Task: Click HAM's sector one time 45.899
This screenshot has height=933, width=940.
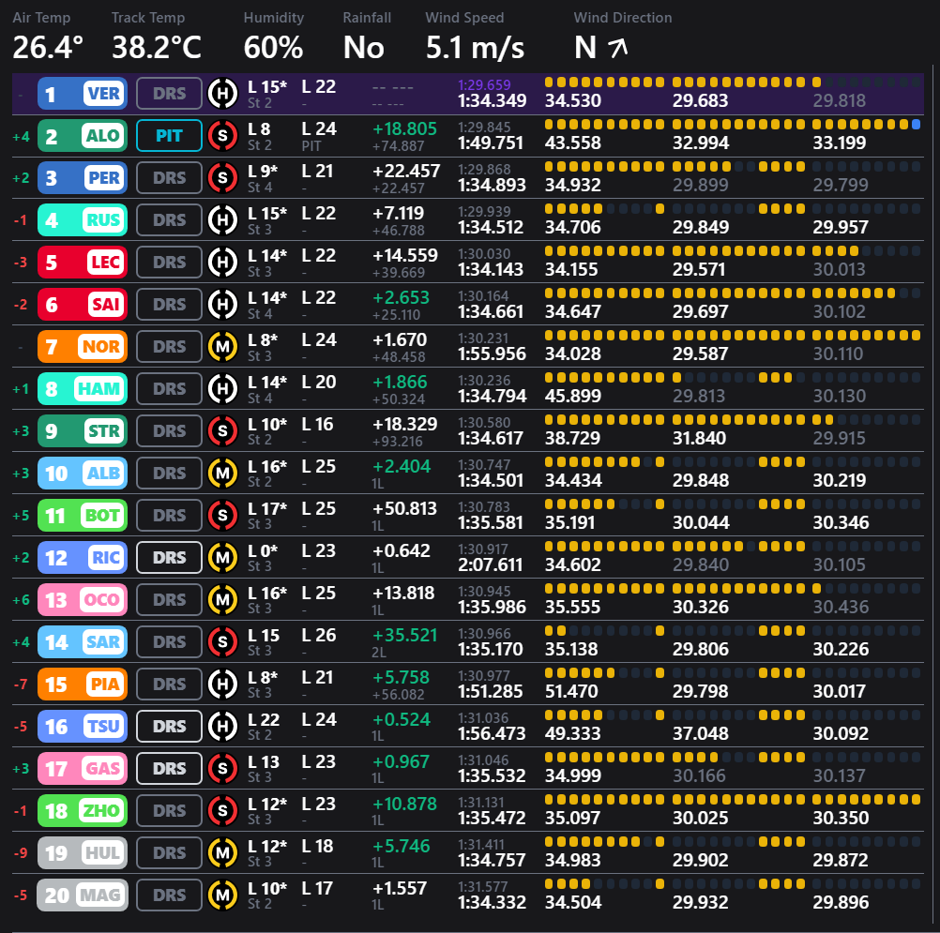Action: point(572,396)
